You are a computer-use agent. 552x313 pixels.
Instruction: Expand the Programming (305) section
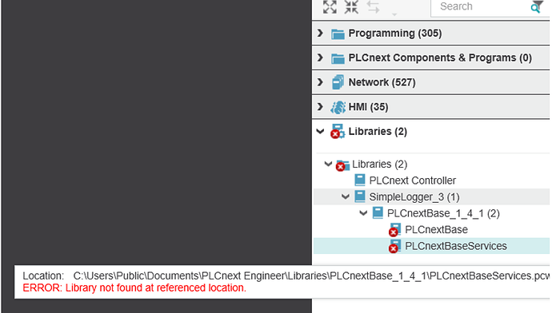point(320,33)
